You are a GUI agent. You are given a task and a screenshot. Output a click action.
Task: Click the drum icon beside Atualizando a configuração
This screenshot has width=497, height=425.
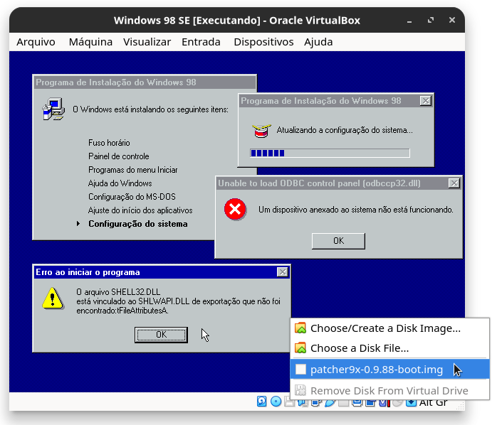click(x=261, y=131)
